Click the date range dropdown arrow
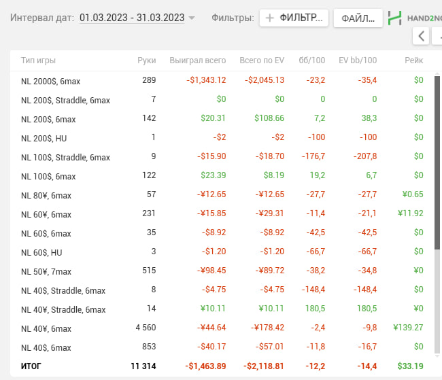Screen dimensions: 442x380 pyautogui.click(x=192, y=18)
